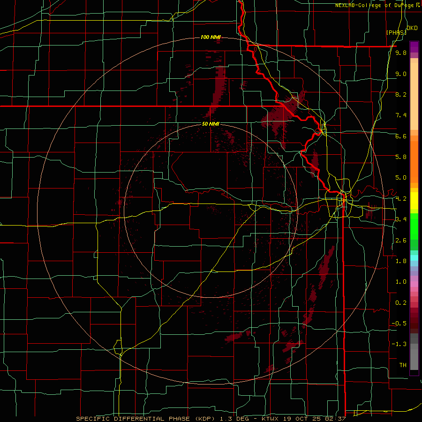The width and height of the screenshot is (422, 422).
Task: Click the 9.8 value on the color scale
Action: pyautogui.click(x=401, y=53)
